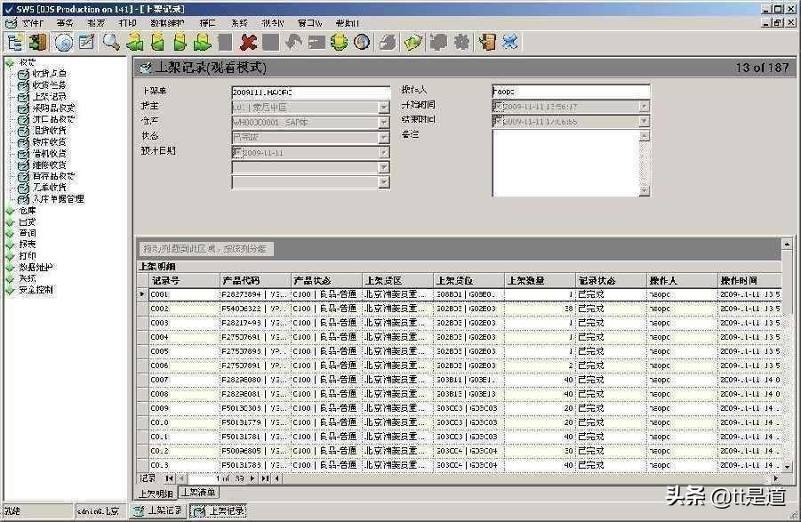Screen dimensions: 801x522
Task: Select 收货任务 in the tree
Action: [49, 84]
